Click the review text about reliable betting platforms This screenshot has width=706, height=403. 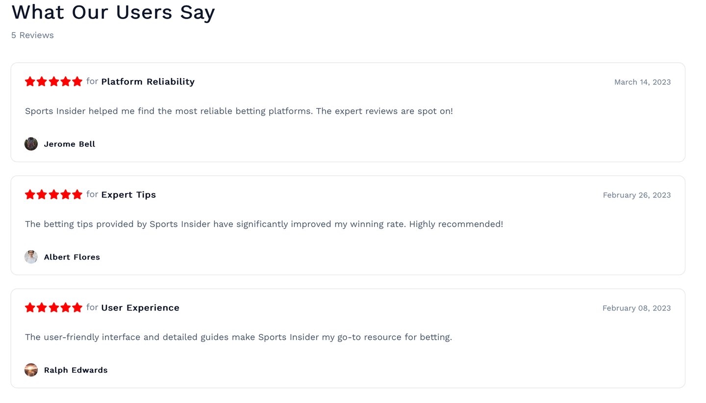[239, 111]
